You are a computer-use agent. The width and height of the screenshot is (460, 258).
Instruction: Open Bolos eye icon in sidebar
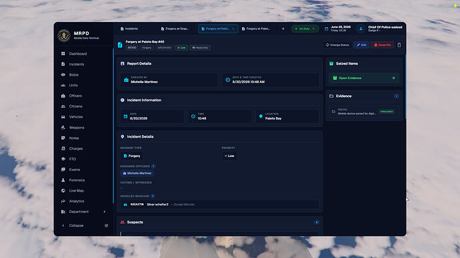click(63, 75)
